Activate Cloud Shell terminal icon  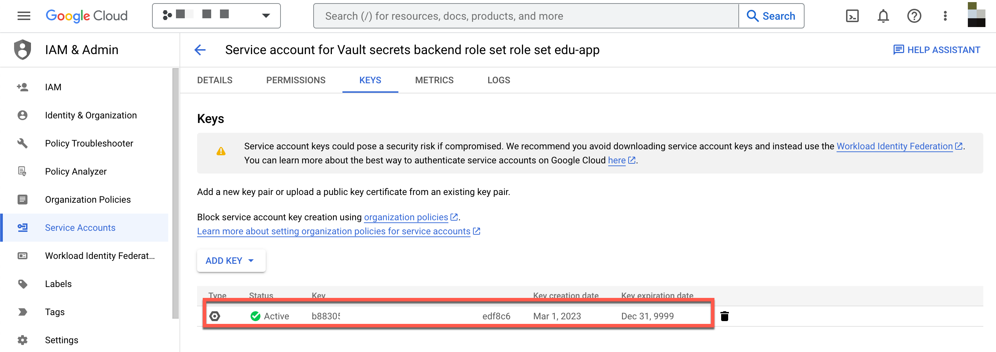coord(852,16)
